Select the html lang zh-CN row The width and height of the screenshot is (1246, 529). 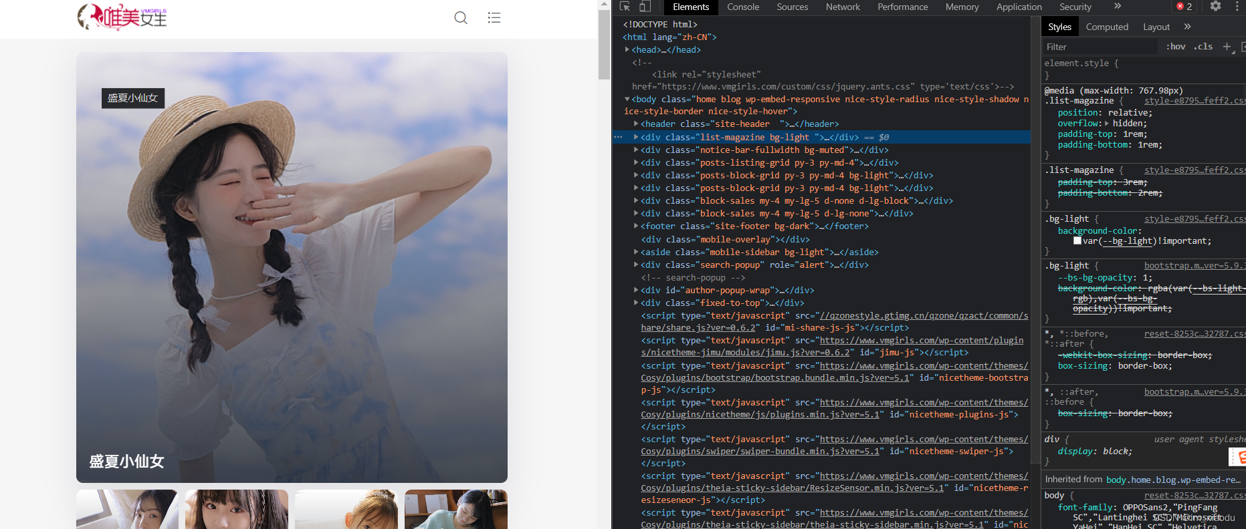[669, 37]
